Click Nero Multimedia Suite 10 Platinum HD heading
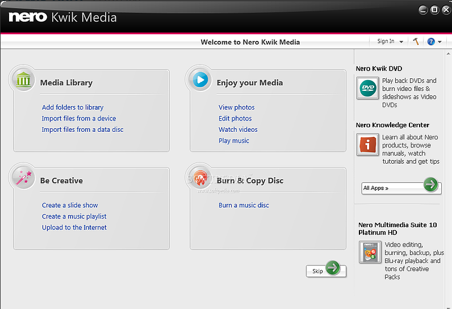452x309 pixels. 397,228
